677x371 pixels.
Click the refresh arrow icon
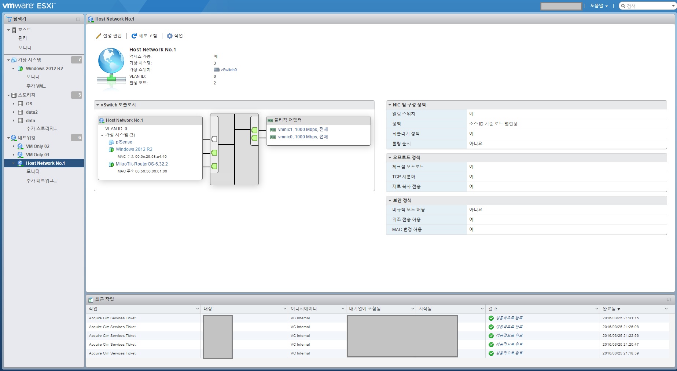[x=134, y=36]
